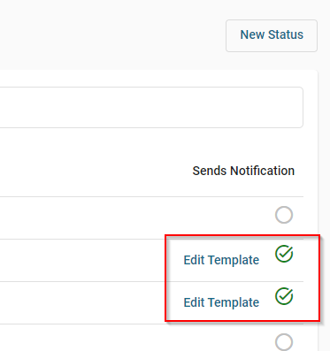Edit the template for the first notifying status
Screen dimensions: 330x351
pos(221,260)
